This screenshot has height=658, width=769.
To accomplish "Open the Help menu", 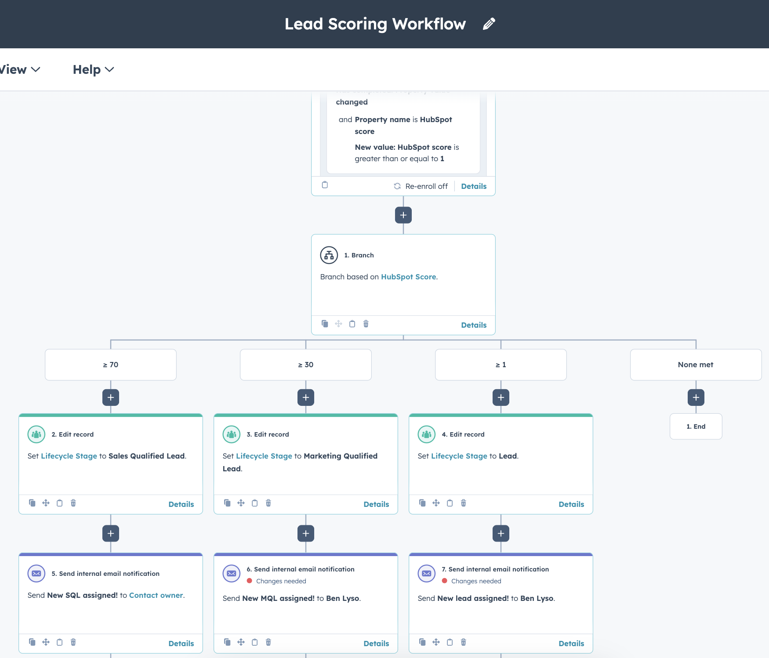I will tap(93, 69).
